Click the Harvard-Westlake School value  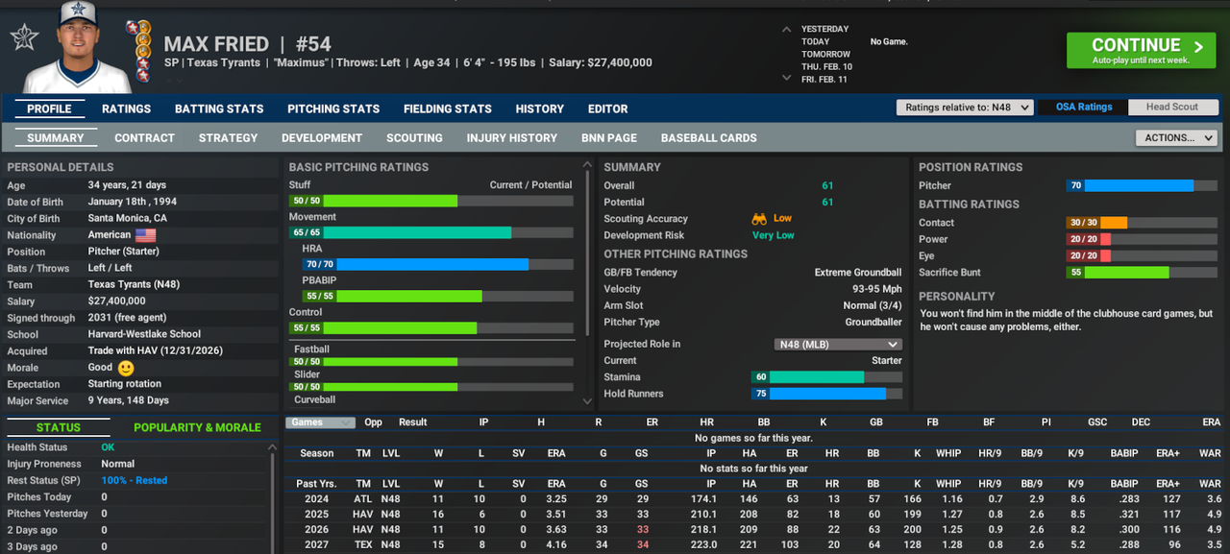tap(144, 335)
